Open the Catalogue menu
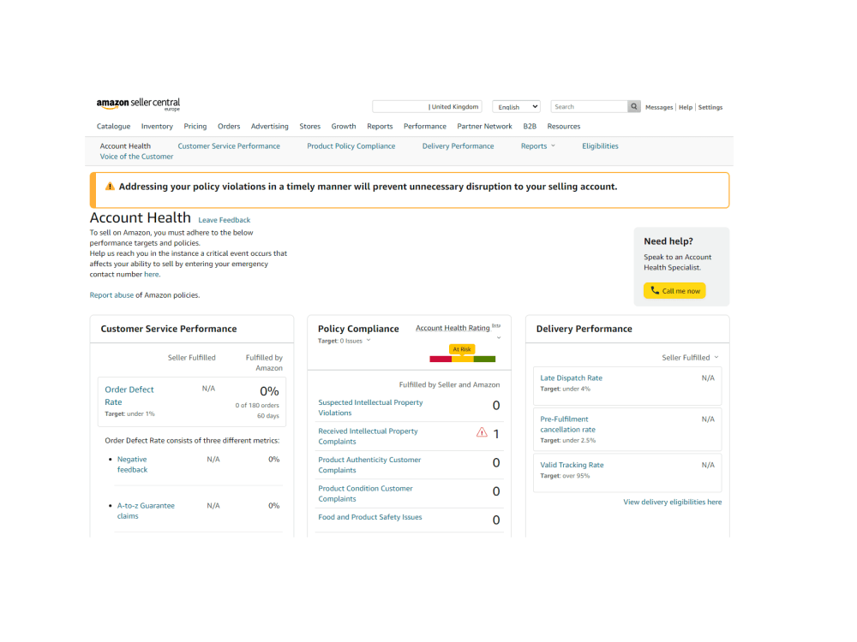 [114, 126]
